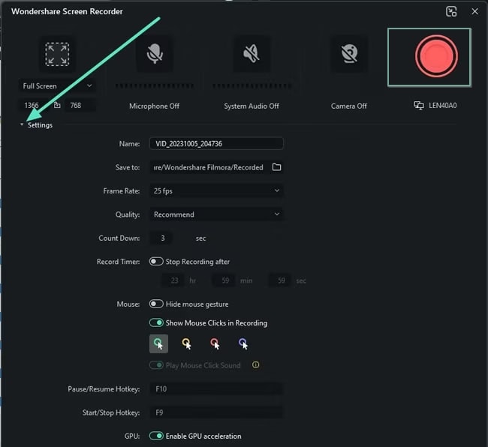Open the Save to folder browse icon

(x=276, y=167)
